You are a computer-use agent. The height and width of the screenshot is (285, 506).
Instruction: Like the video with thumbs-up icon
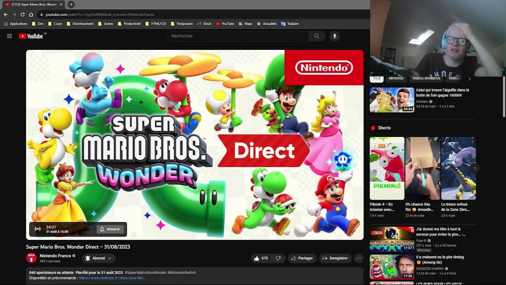(260, 258)
